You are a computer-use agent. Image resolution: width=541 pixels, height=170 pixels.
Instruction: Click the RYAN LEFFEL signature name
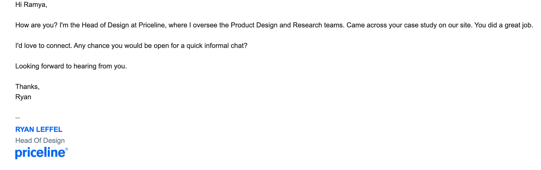(39, 129)
